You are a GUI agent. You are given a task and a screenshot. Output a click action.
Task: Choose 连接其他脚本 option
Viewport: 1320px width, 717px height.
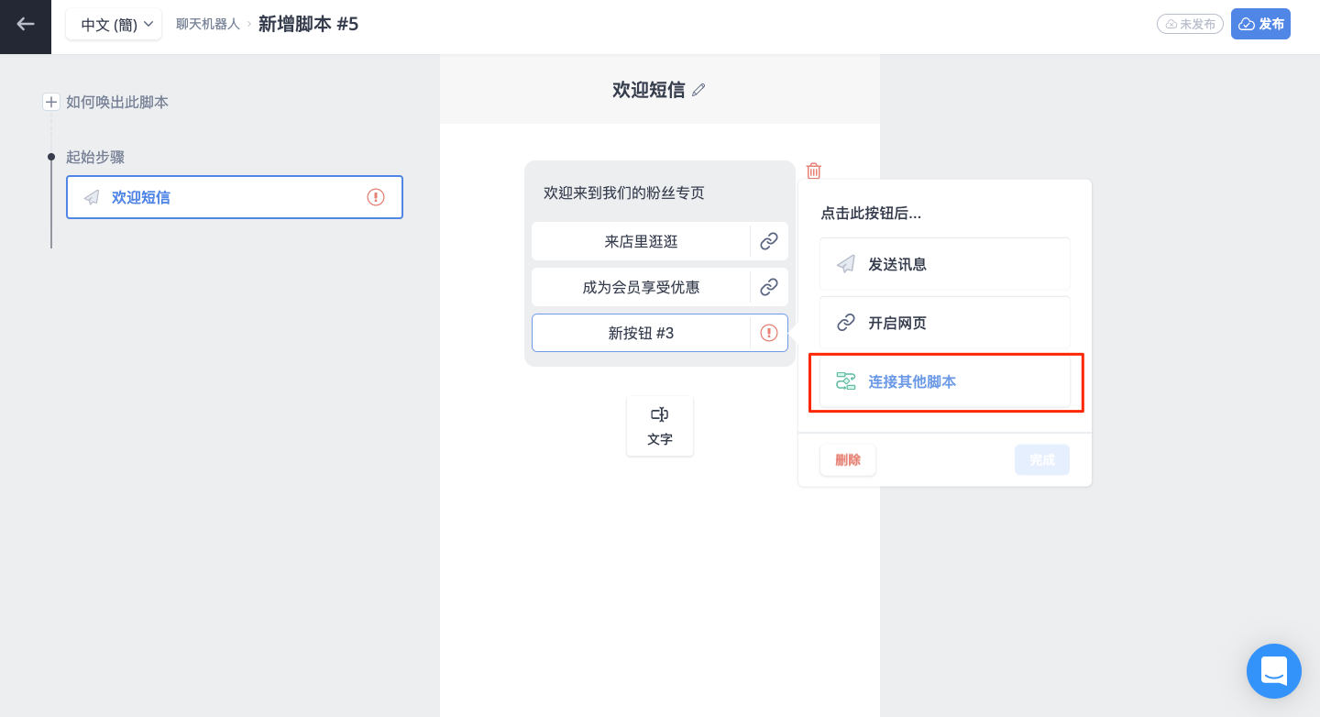click(945, 381)
